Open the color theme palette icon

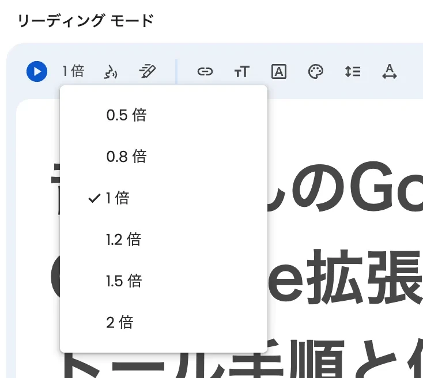tap(316, 72)
